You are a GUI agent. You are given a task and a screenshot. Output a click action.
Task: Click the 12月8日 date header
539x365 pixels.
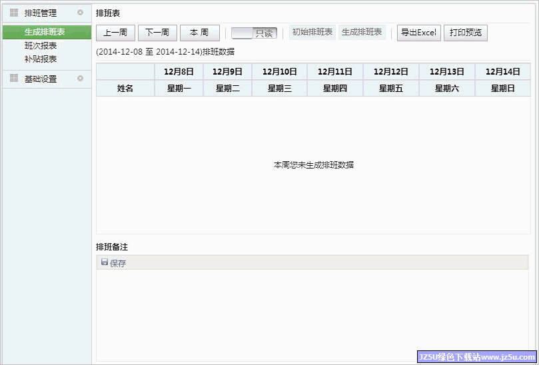(x=179, y=72)
